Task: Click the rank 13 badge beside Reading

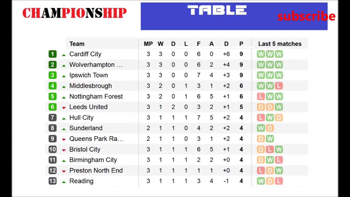Action: click(52, 181)
